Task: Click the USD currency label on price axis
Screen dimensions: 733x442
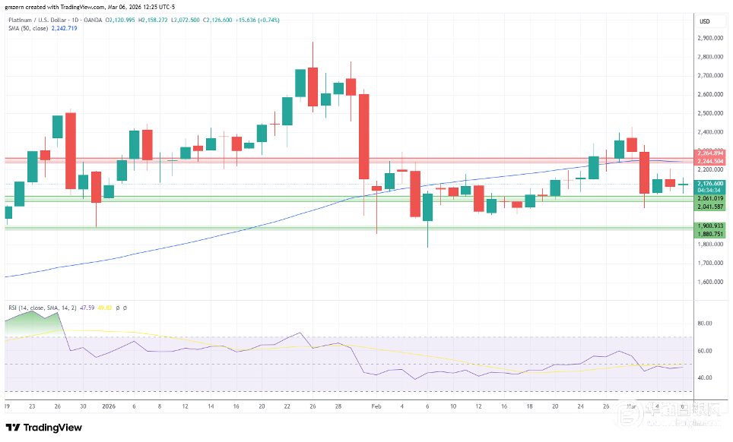Action: coord(704,21)
